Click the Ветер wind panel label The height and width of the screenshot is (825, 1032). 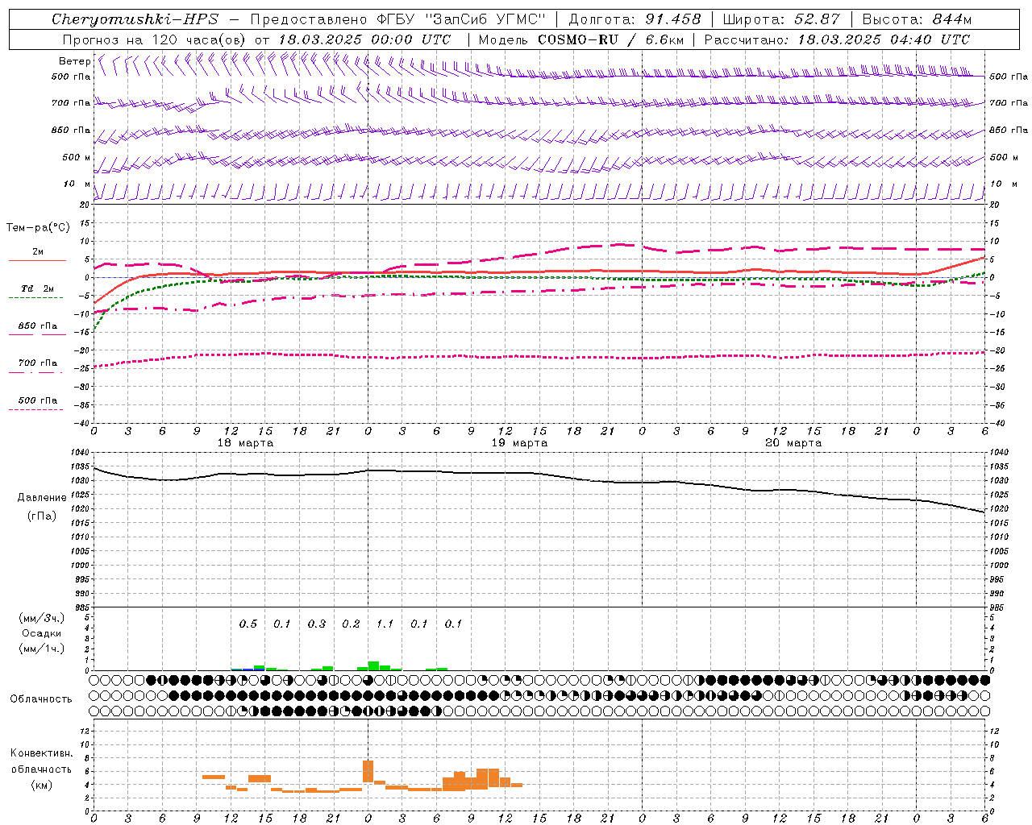(74, 61)
